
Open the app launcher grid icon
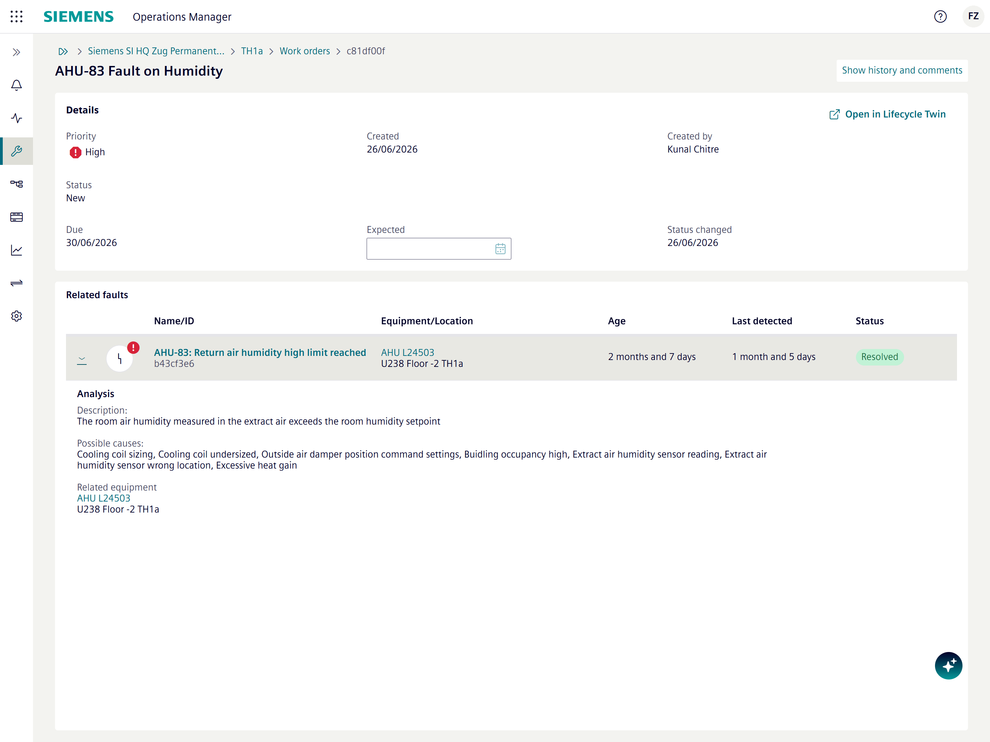[16, 16]
